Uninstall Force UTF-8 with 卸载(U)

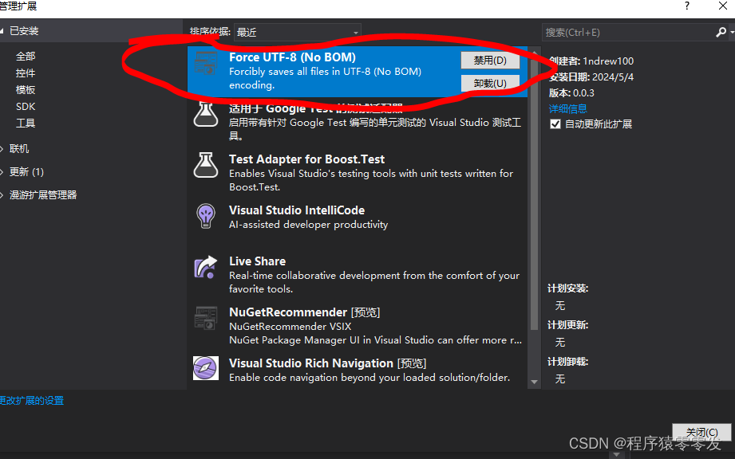[x=490, y=84]
